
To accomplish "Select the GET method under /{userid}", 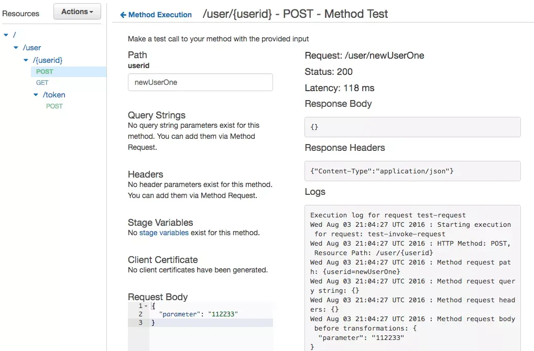I will [42, 83].
